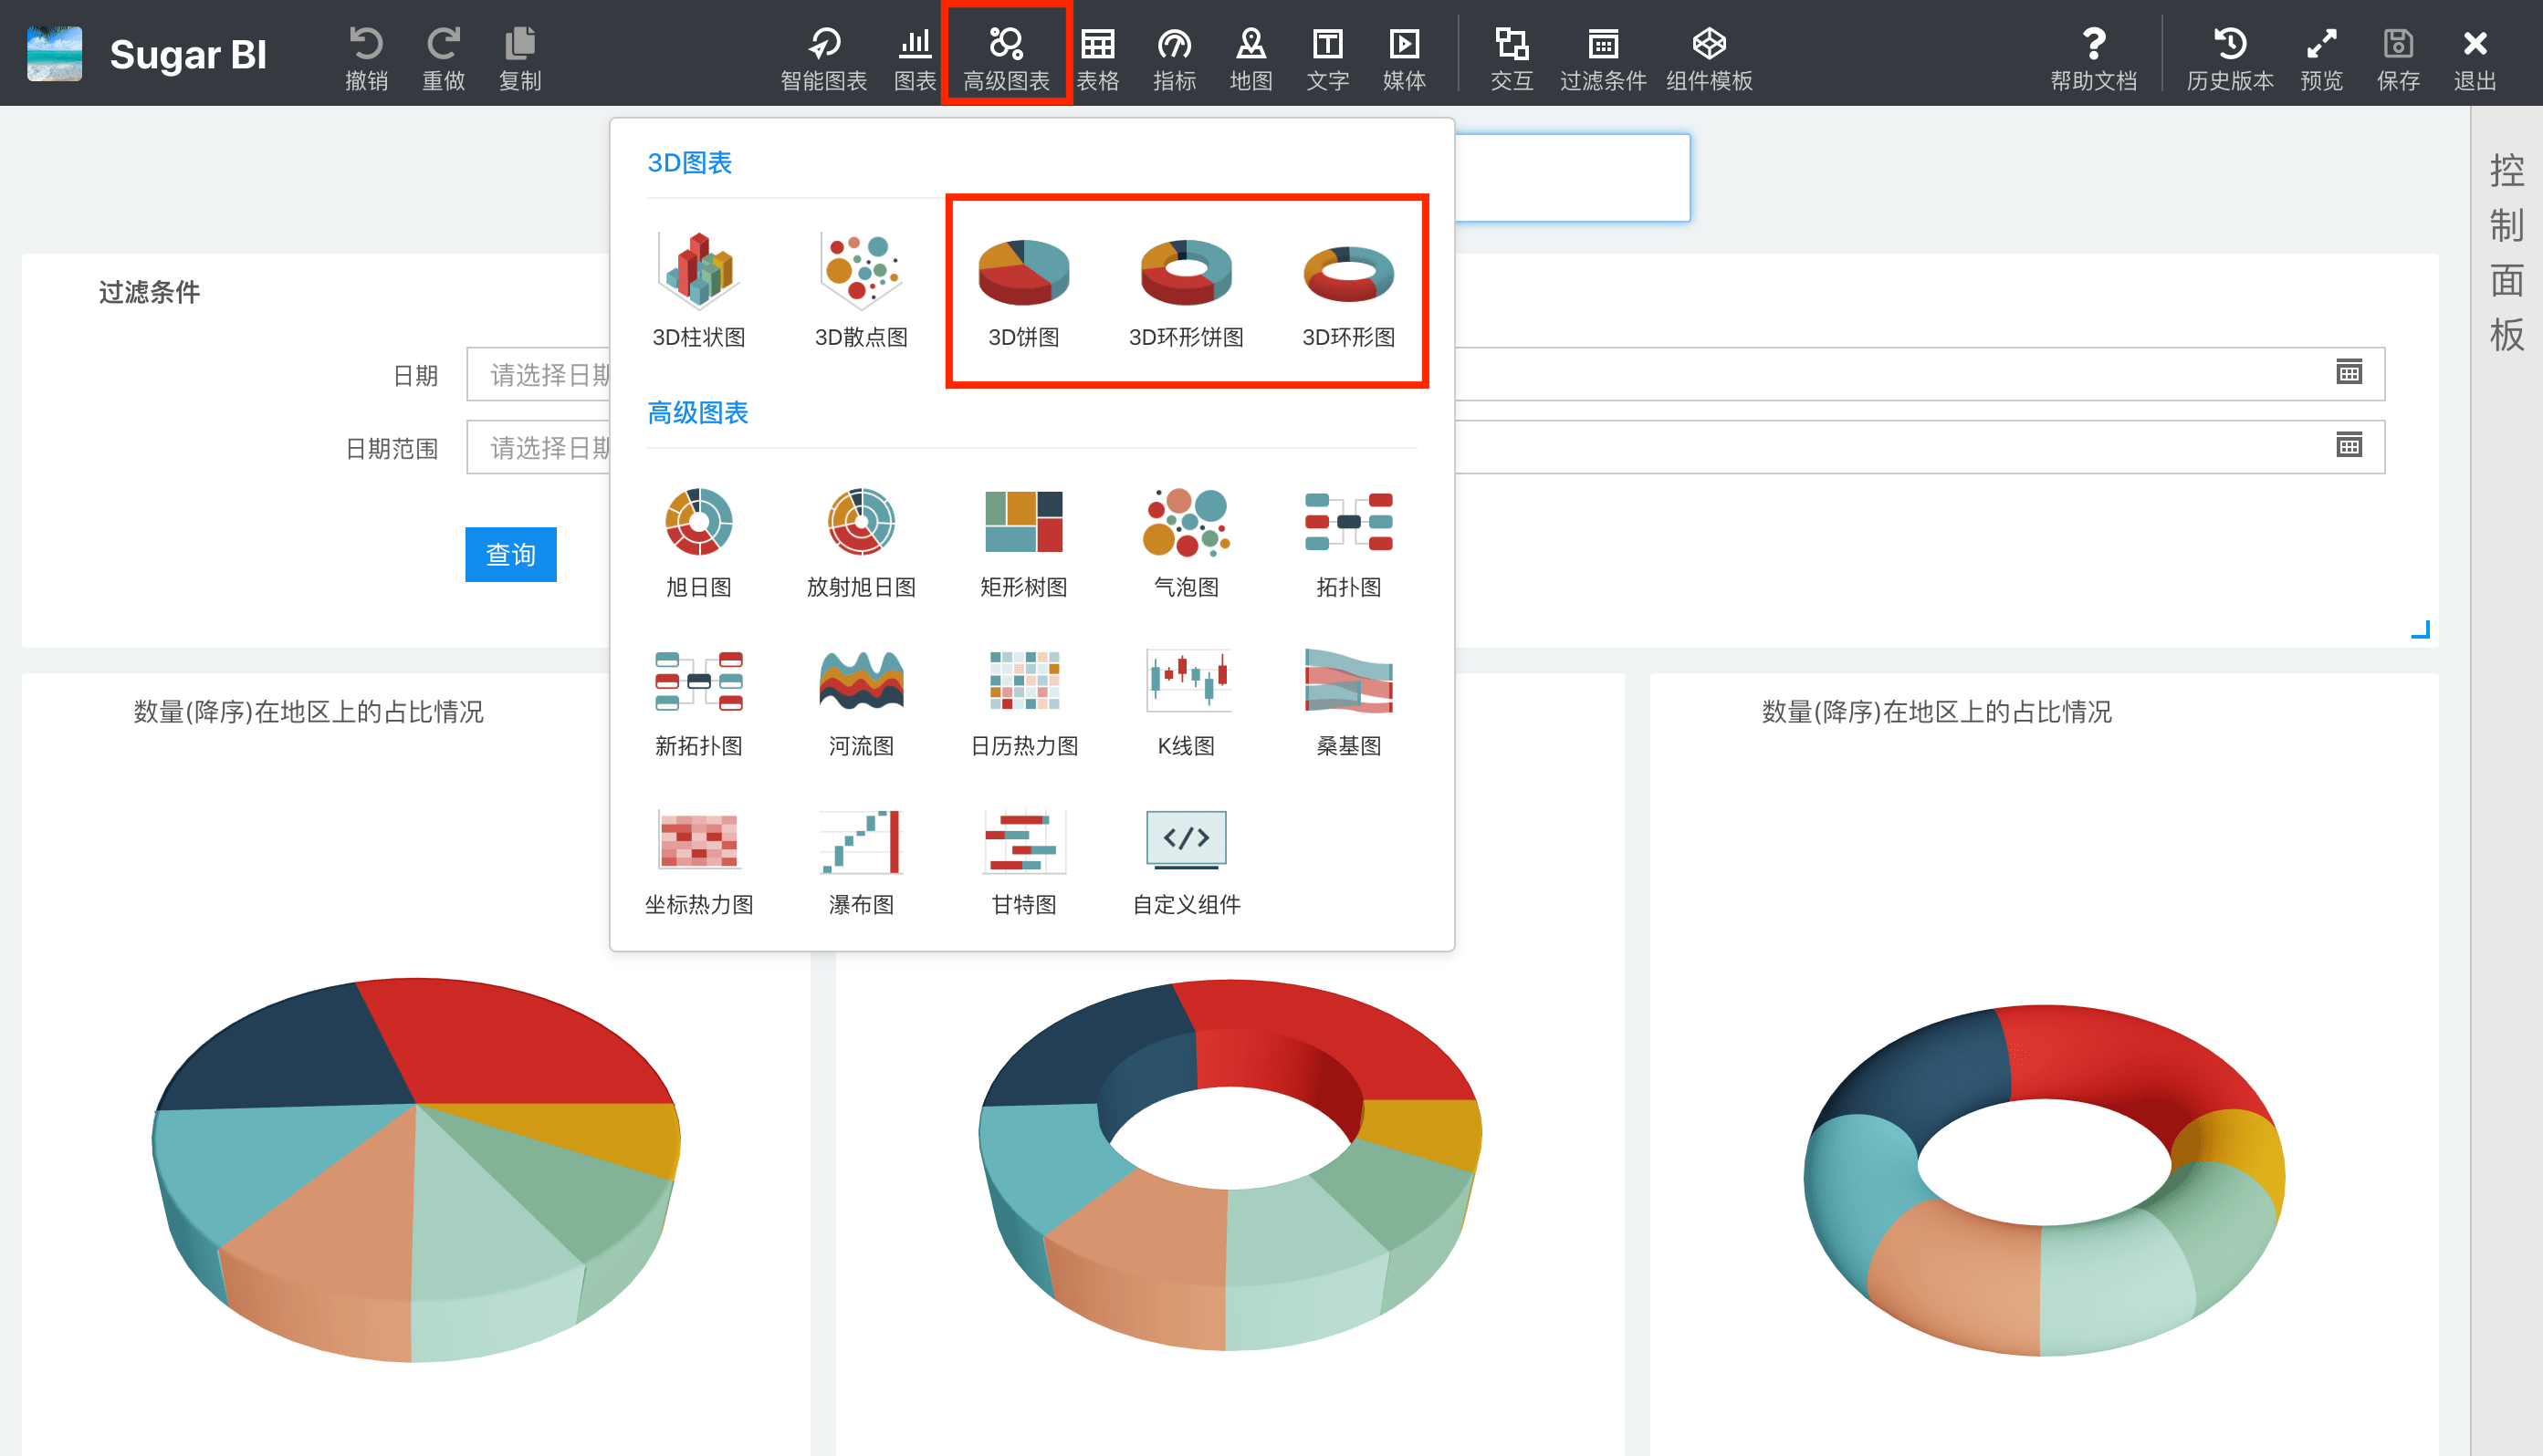
Task: Insert a 3D环形饼图 chart
Action: (1187, 289)
